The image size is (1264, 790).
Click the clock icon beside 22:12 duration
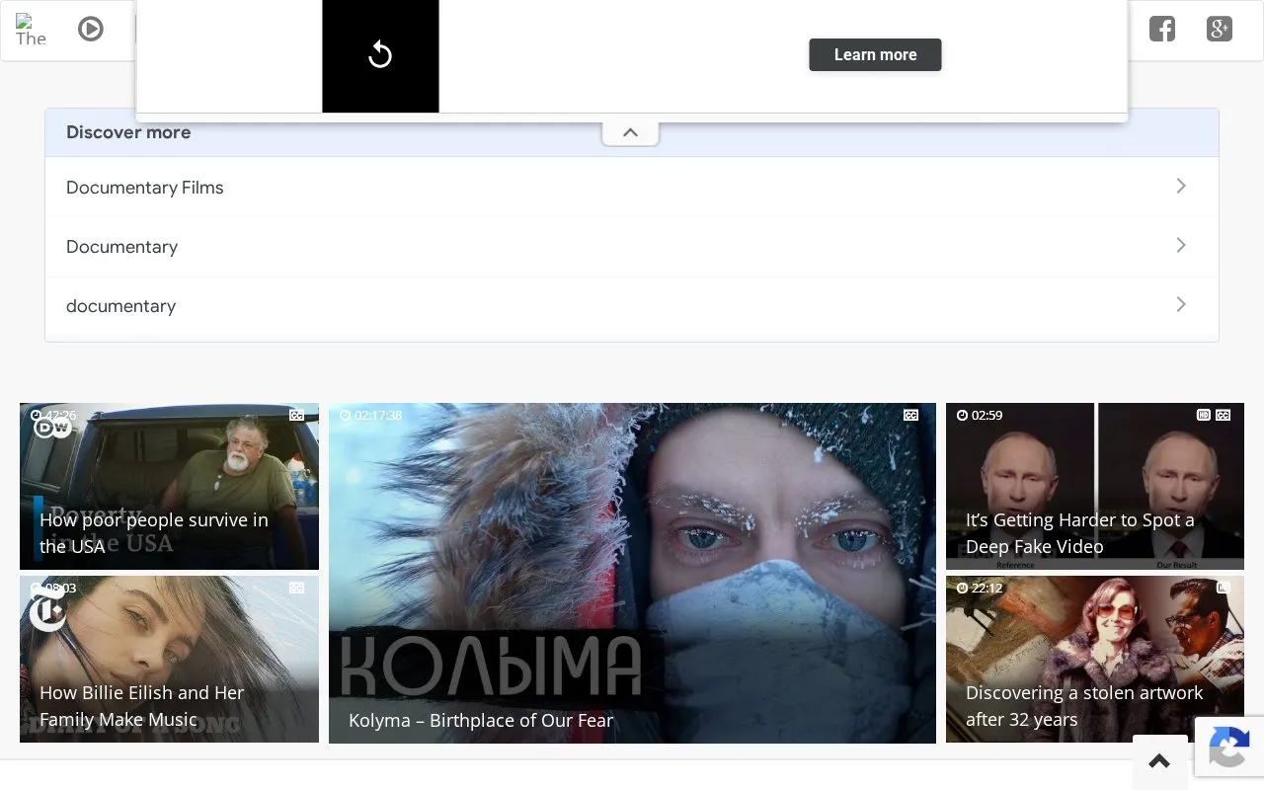coord(962,588)
